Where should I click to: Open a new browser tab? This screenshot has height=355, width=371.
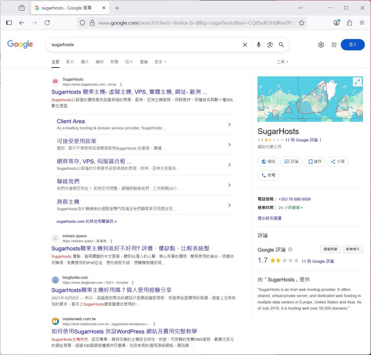click(x=117, y=8)
